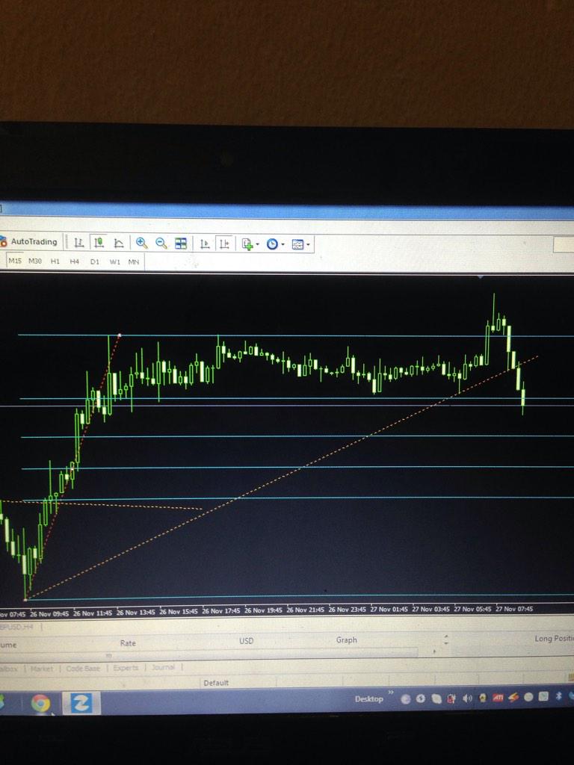This screenshot has height=765, width=574.
Task: Select the MN timeframe
Action: [x=134, y=262]
